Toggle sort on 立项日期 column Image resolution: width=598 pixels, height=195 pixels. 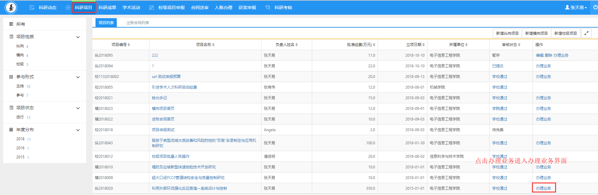(x=423, y=45)
